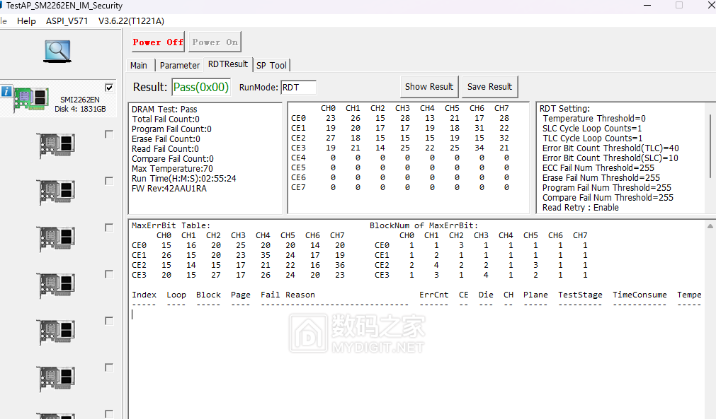Click the V3.6.22(T1221A) version menu item
The height and width of the screenshot is (419, 716).
tap(131, 21)
